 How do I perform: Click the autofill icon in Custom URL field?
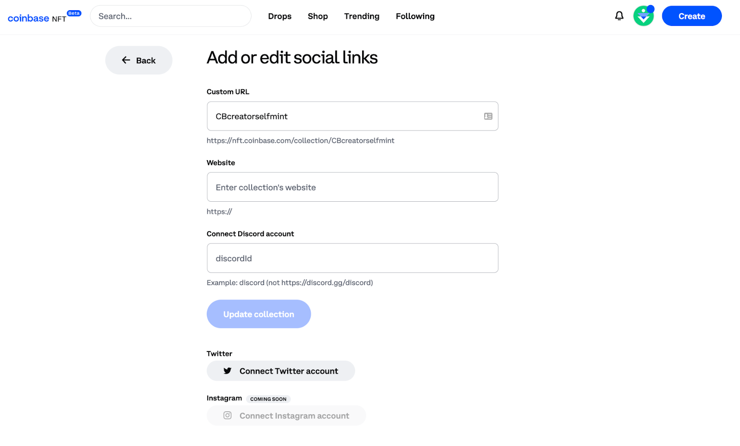(488, 116)
